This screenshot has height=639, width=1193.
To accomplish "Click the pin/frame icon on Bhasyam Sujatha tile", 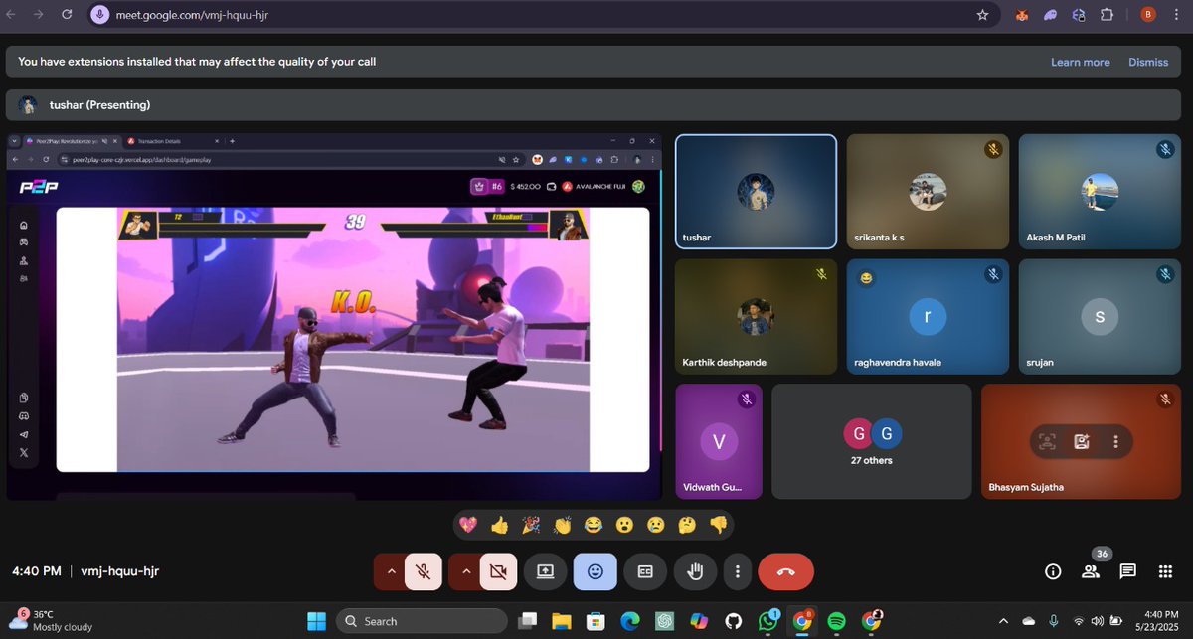I will click(x=1046, y=442).
